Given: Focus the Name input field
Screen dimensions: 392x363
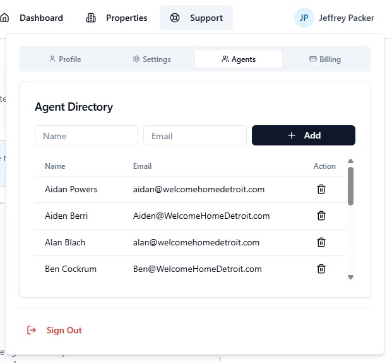Looking at the screenshot, I should (86, 135).
